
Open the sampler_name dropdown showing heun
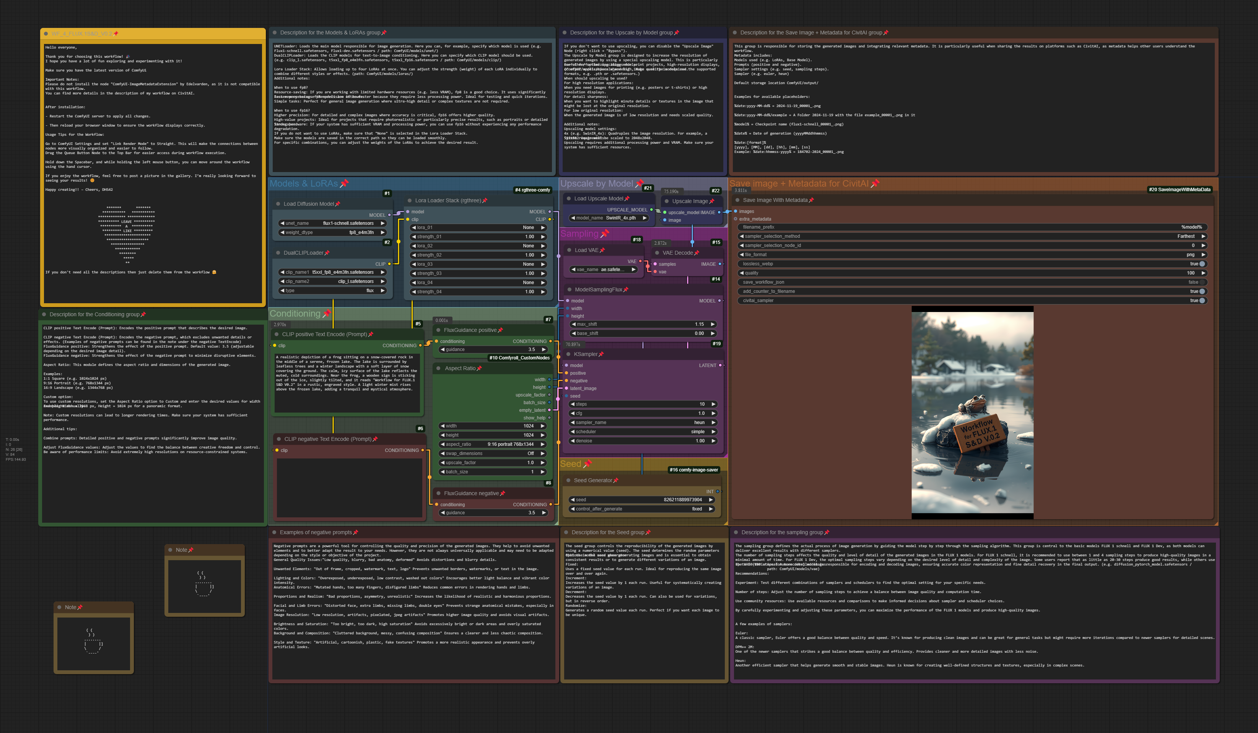click(x=643, y=423)
